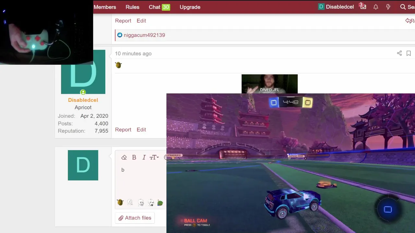This screenshot has width=415, height=233.
Task: Insert the Shrek emoji from quick bar
Action: [120, 203]
